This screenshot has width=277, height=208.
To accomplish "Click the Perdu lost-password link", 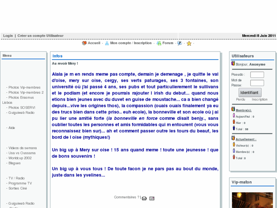I will pos(240,100).
